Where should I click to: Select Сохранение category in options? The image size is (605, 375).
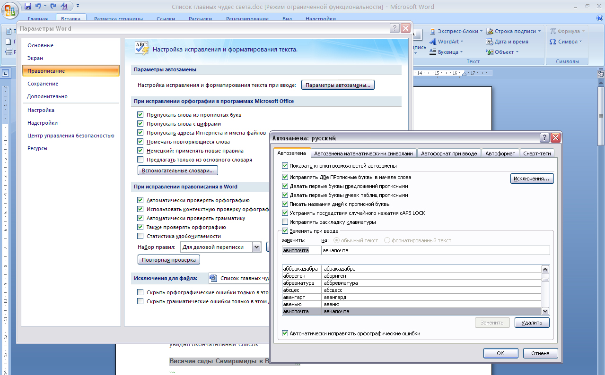[70, 84]
